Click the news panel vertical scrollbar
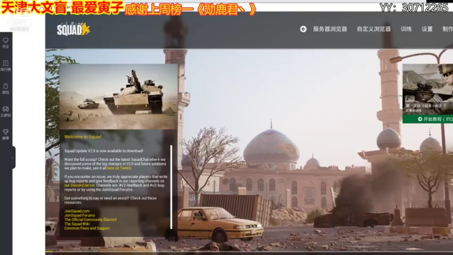Image resolution: width=453 pixels, height=255 pixels. (171, 187)
